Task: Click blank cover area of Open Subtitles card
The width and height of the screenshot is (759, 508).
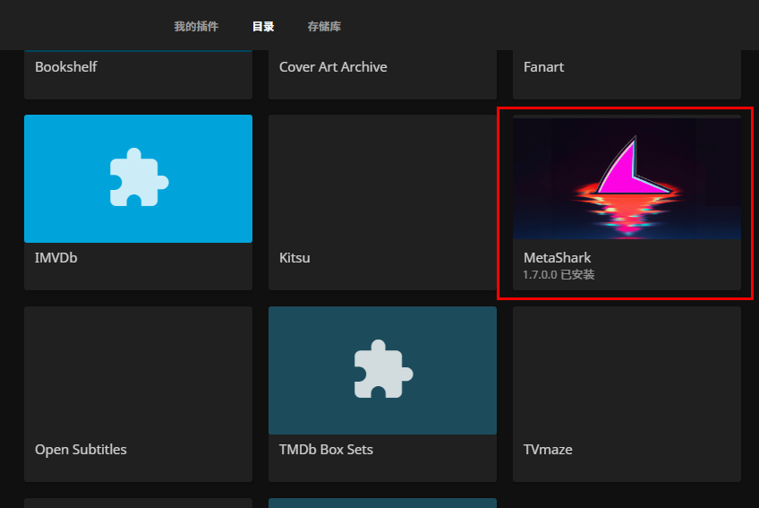Action: coord(138,369)
